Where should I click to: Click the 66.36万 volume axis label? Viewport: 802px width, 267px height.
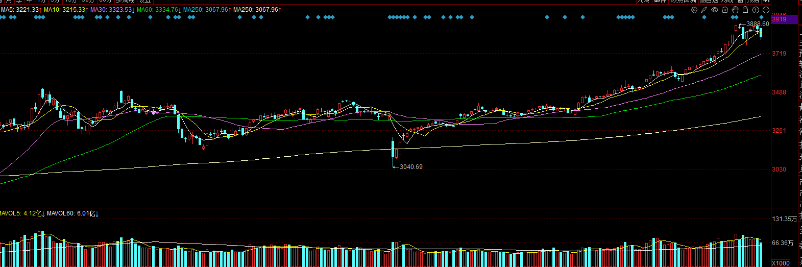click(783, 243)
